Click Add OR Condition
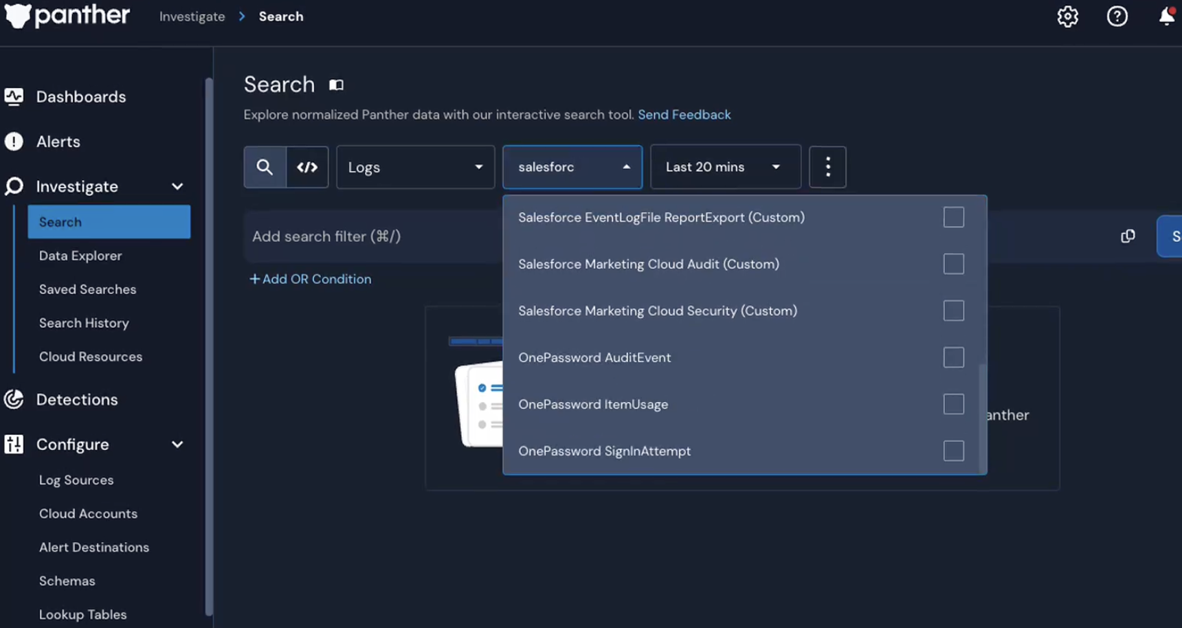This screenshot has height=628, width=1182. [311, 279]
